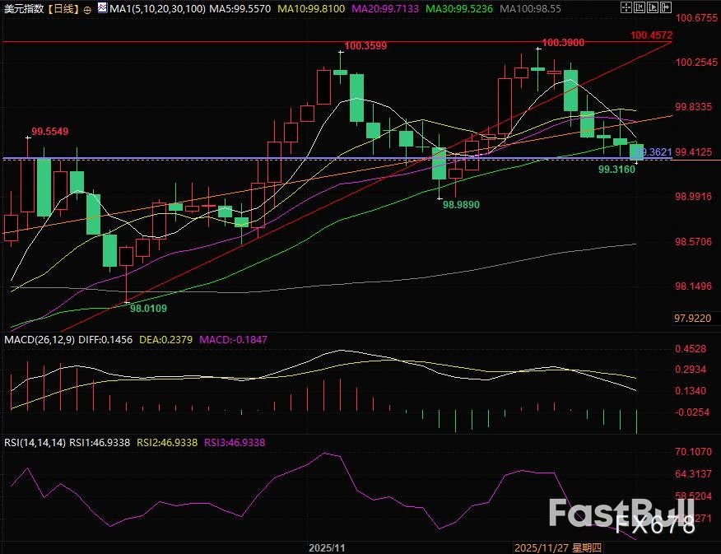Toggle the MA5 moving average label
This screenshot has height=554, width=721.
point(239,9)
